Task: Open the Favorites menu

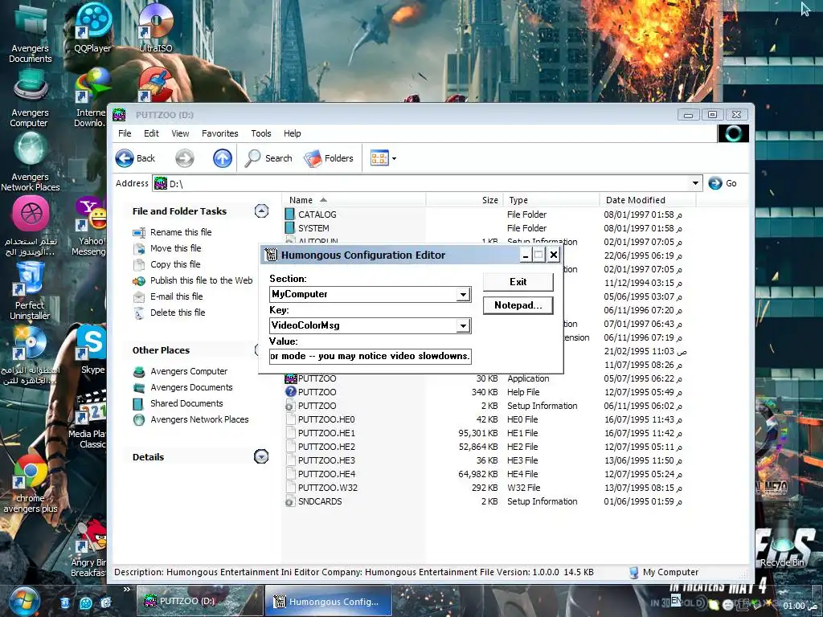Action: [x=220, y=133]
